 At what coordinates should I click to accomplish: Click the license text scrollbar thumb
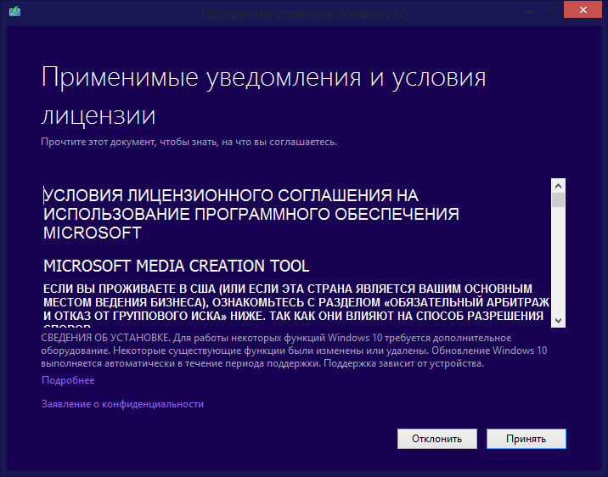pyautogui.click(x=559, y=200)
